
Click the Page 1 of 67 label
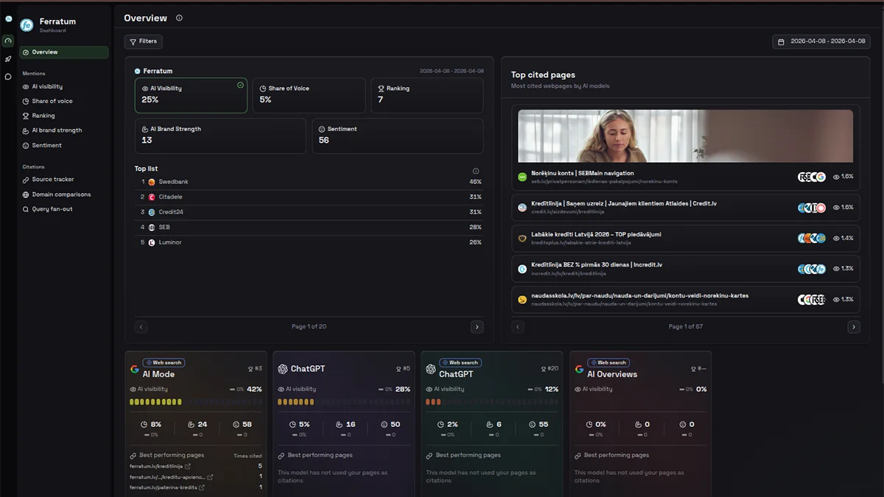tap(686, 326)
